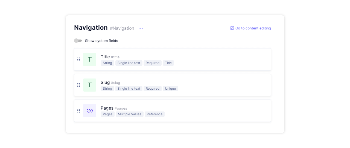Select the Pages field name
The width and height of the screenshot is (350, 148).
point(107,108)
